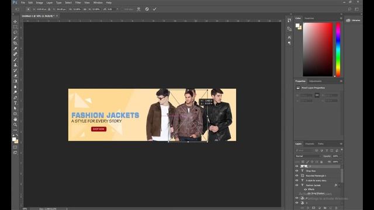
Task: Collapse effects on Fashion Jackets layer
Action: pos(339,185)
